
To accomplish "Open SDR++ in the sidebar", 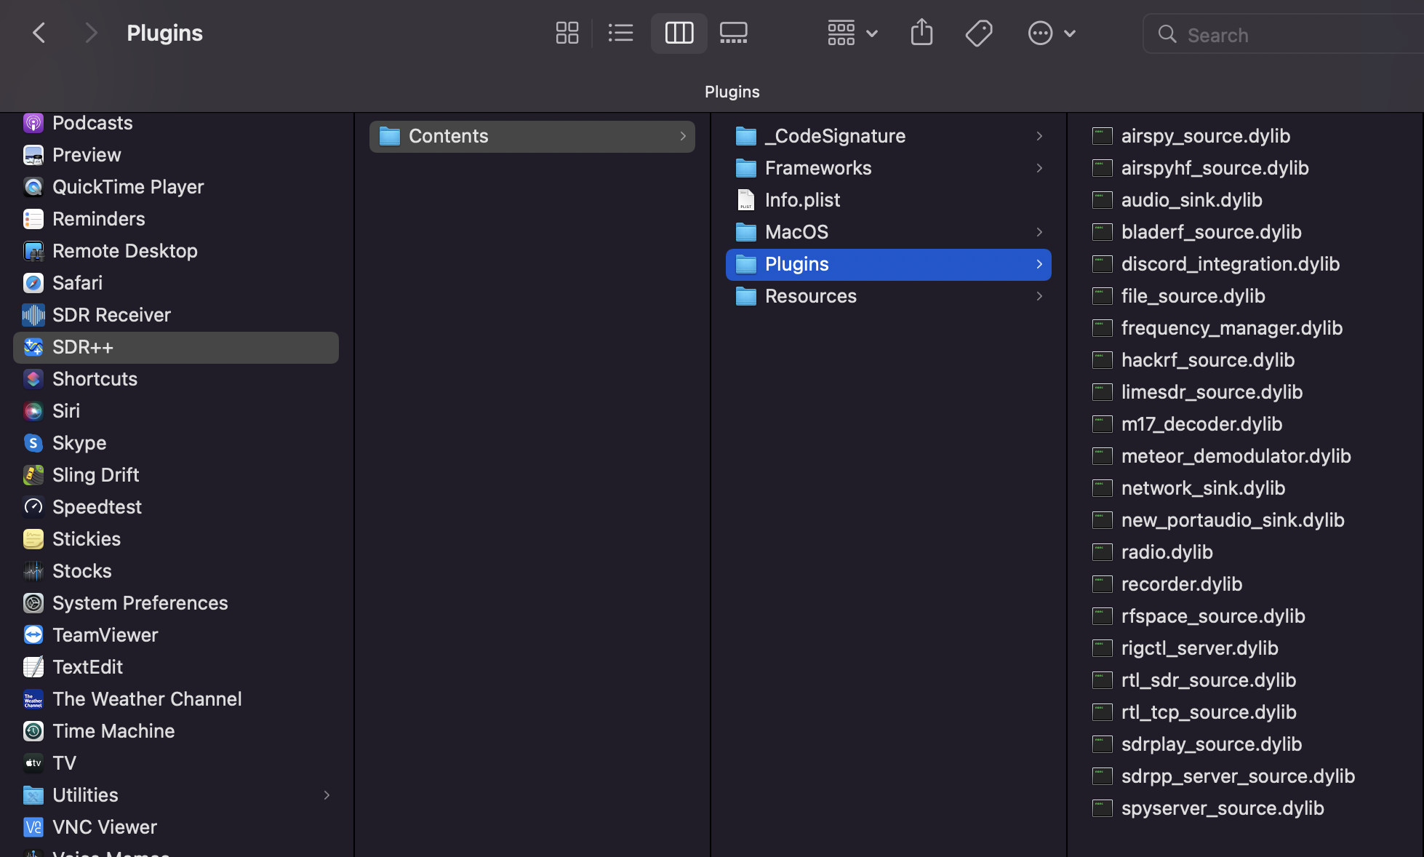I will click(84, 347).
